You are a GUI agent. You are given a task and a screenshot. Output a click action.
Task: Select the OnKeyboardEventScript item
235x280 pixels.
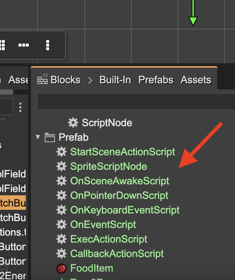125,210
